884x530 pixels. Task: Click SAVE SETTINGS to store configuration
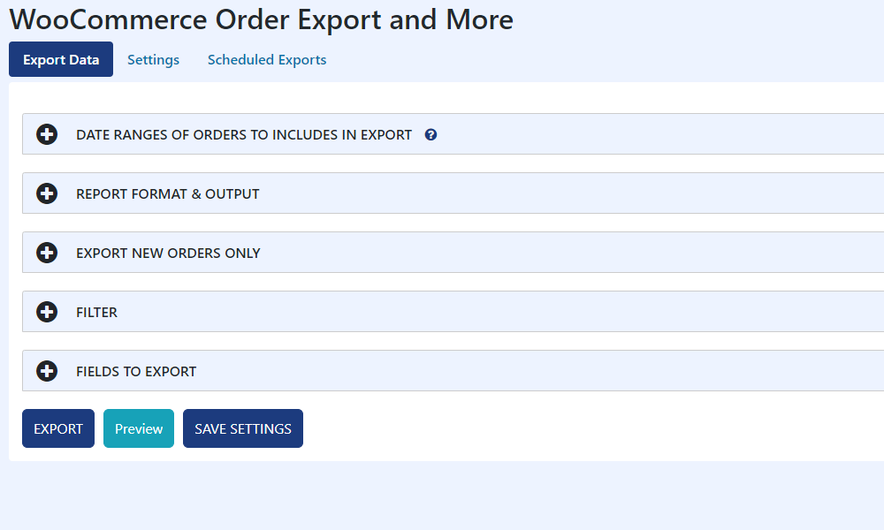(x=242, y=428)
